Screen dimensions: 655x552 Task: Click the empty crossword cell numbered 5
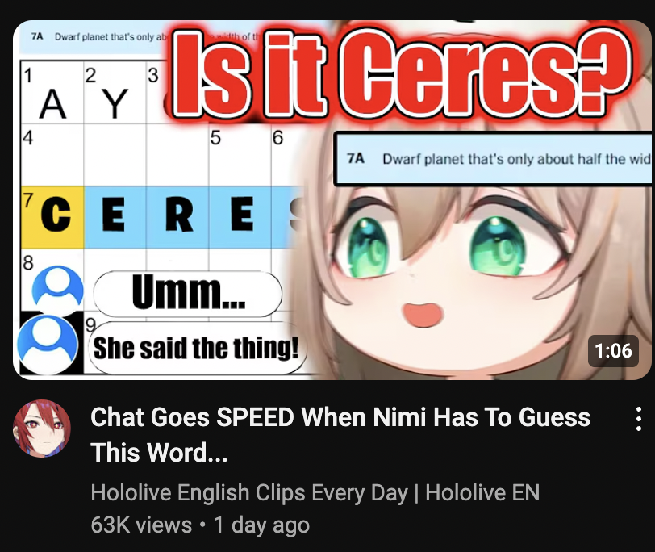[x=240, y=155]
